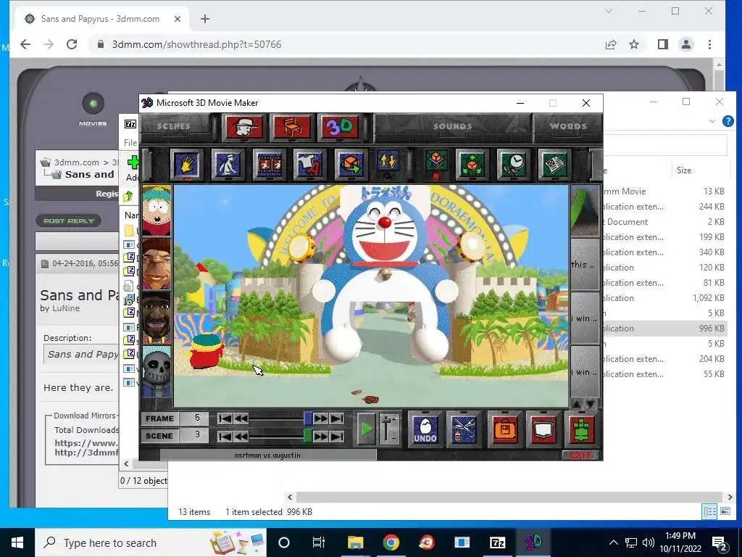Viewport: 742px width, 557px height.
Task: Pick the skull-faced actor thumbnail
Action: pyautogui.click(x=157, y=371)
